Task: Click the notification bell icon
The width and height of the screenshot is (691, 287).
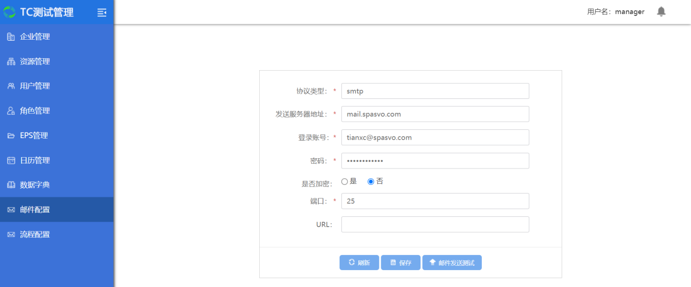Action: 661,11
